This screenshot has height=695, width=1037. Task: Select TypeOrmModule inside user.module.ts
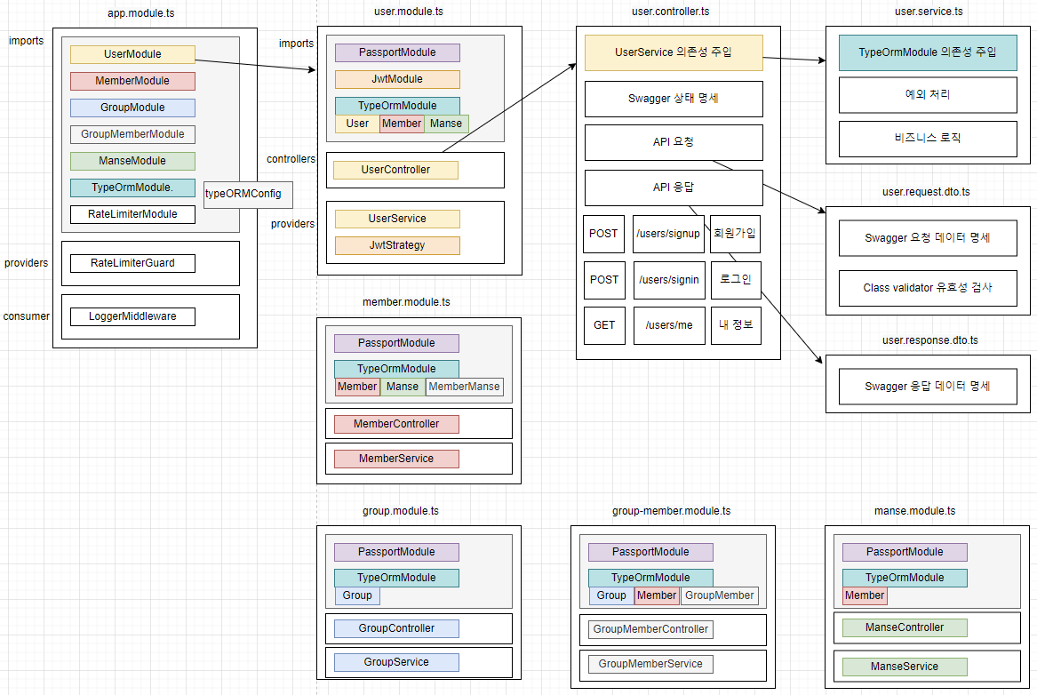397,106
